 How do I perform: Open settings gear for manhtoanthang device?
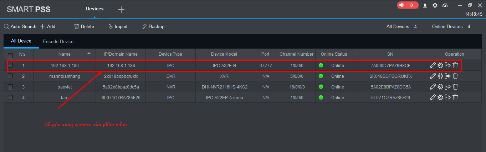pos(440,76)
